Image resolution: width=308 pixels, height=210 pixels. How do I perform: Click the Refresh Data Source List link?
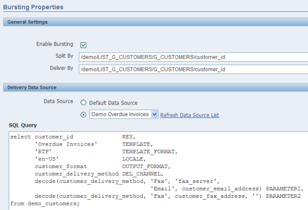pyautogui.click(x=190, y=115)
